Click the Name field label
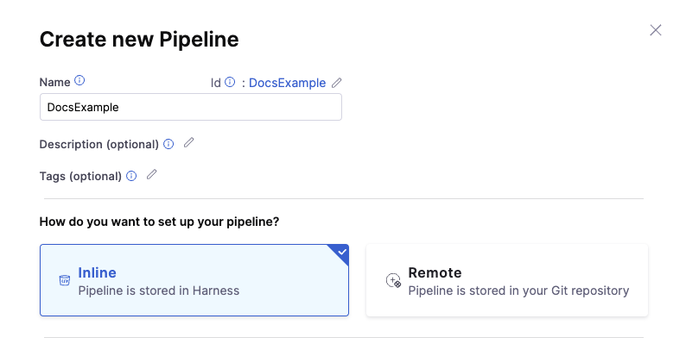The image size is (686, 350). (x=54, y=82)
